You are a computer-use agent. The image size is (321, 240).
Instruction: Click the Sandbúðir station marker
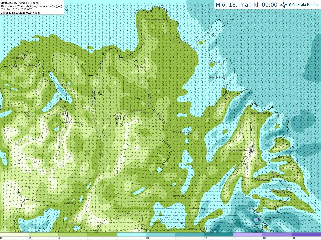[74, 204]
